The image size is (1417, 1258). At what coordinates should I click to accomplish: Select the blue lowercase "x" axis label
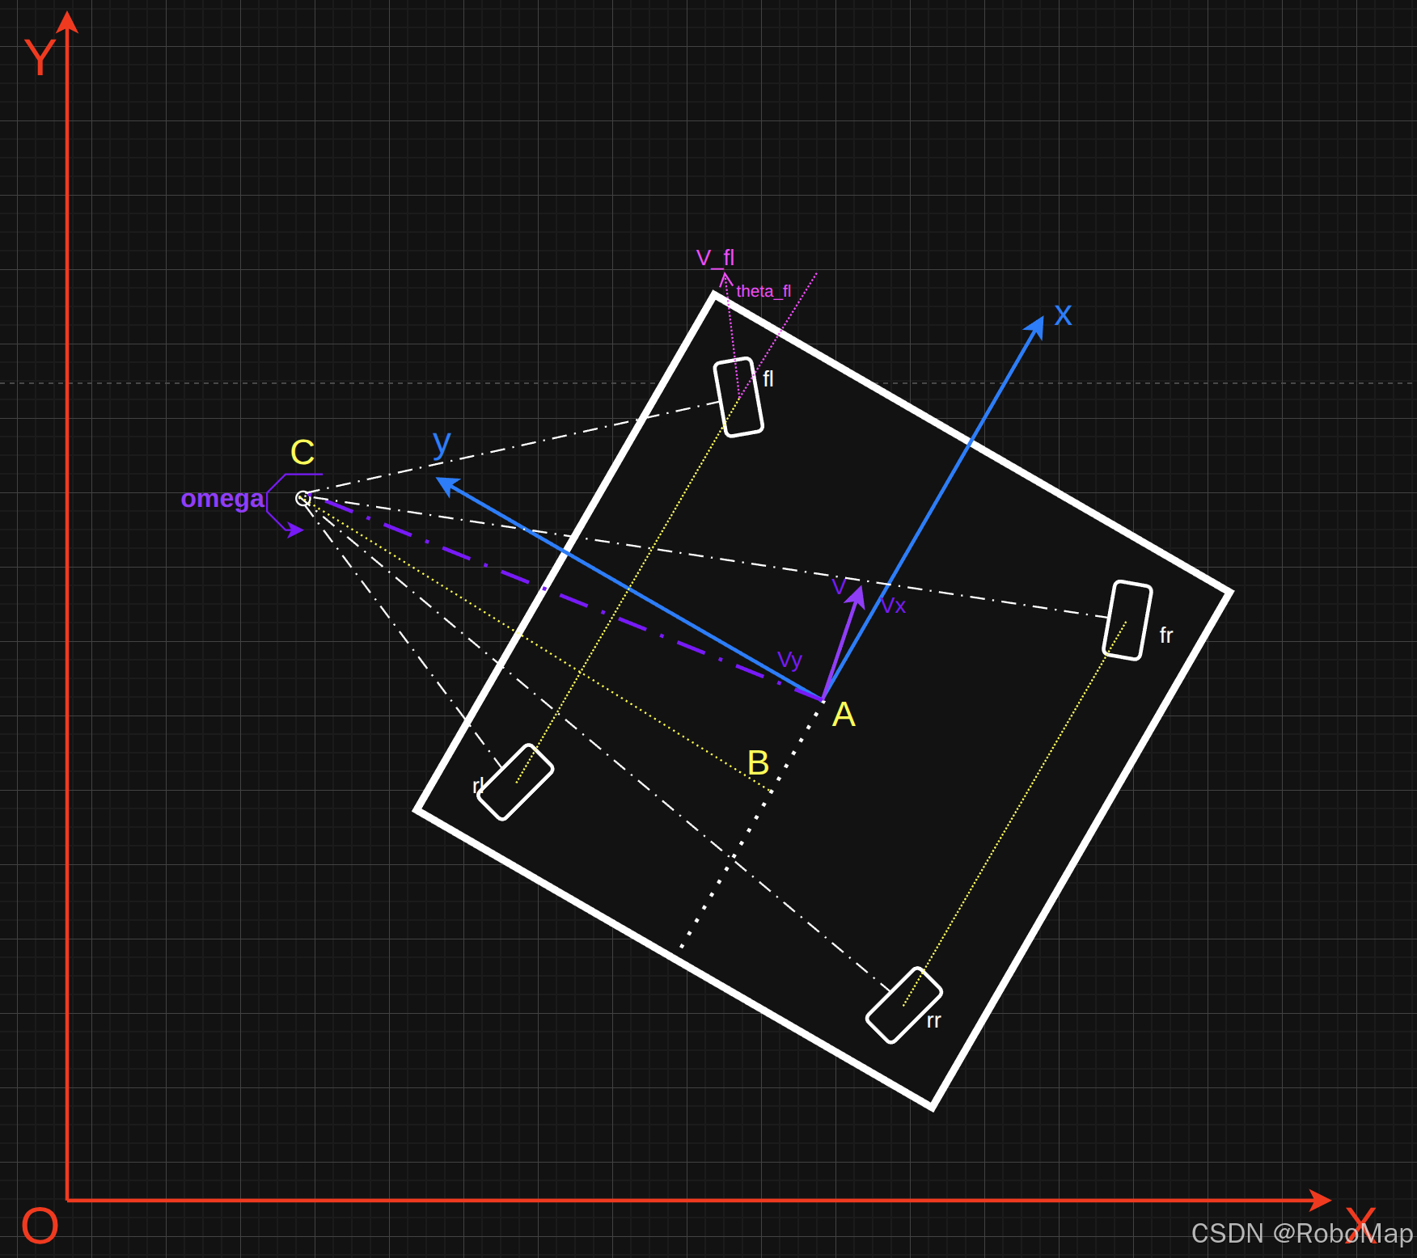[1063, 314]
